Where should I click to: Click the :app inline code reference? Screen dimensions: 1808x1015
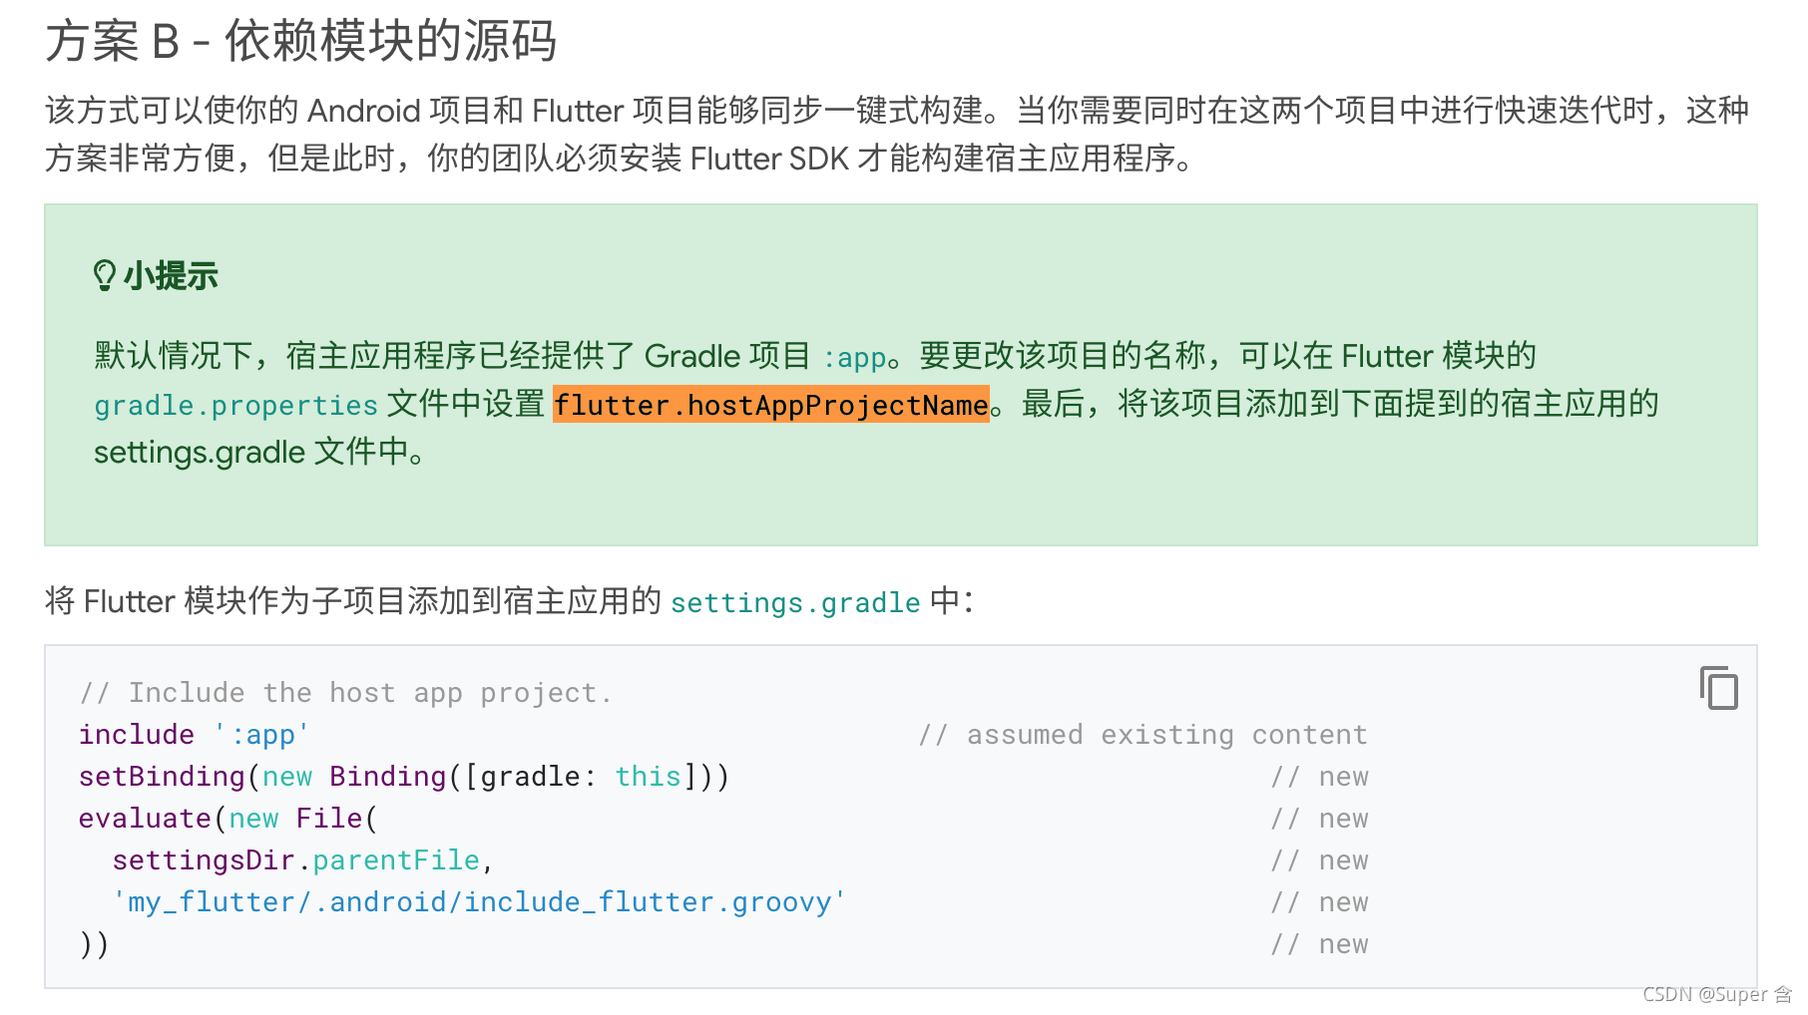[853, 357]
